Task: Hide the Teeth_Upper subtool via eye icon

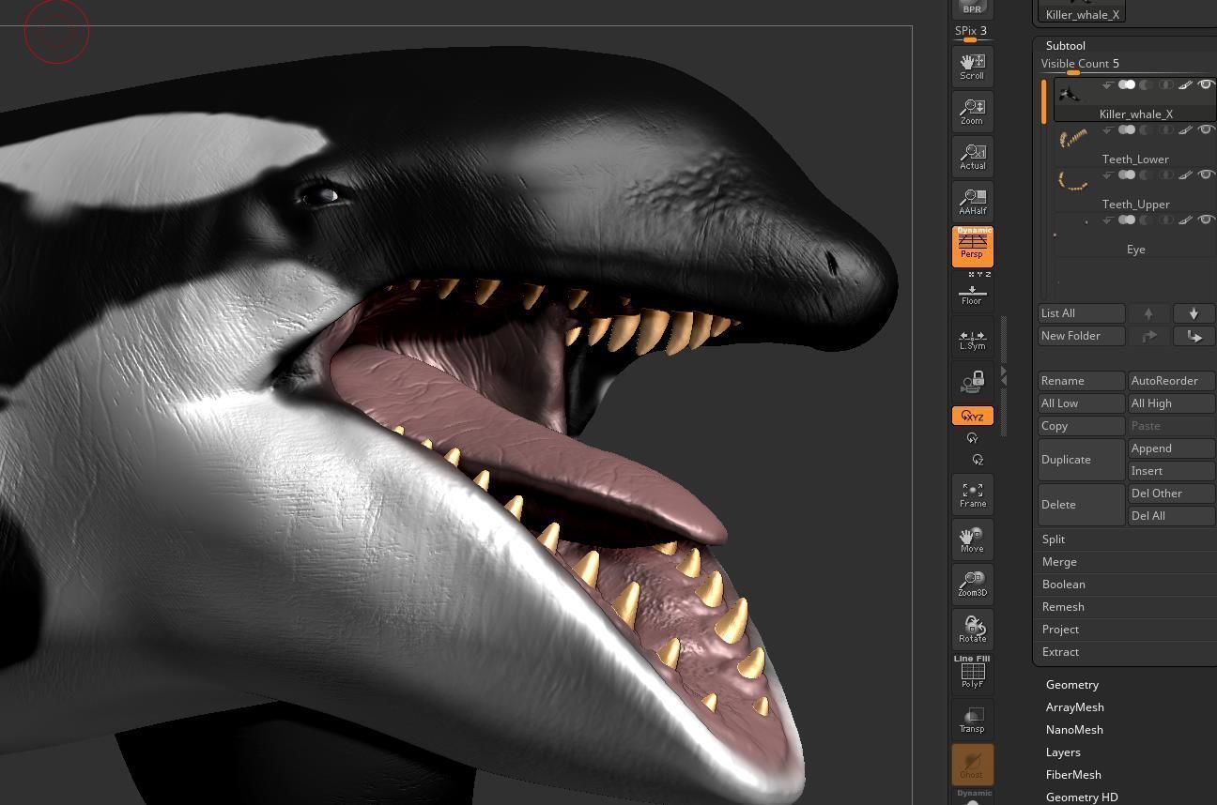Action: [x=1206, y=175]
